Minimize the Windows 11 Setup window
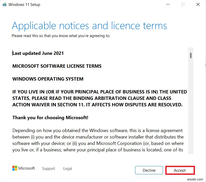This screenshot has height=182, width=206. point(168,4)
